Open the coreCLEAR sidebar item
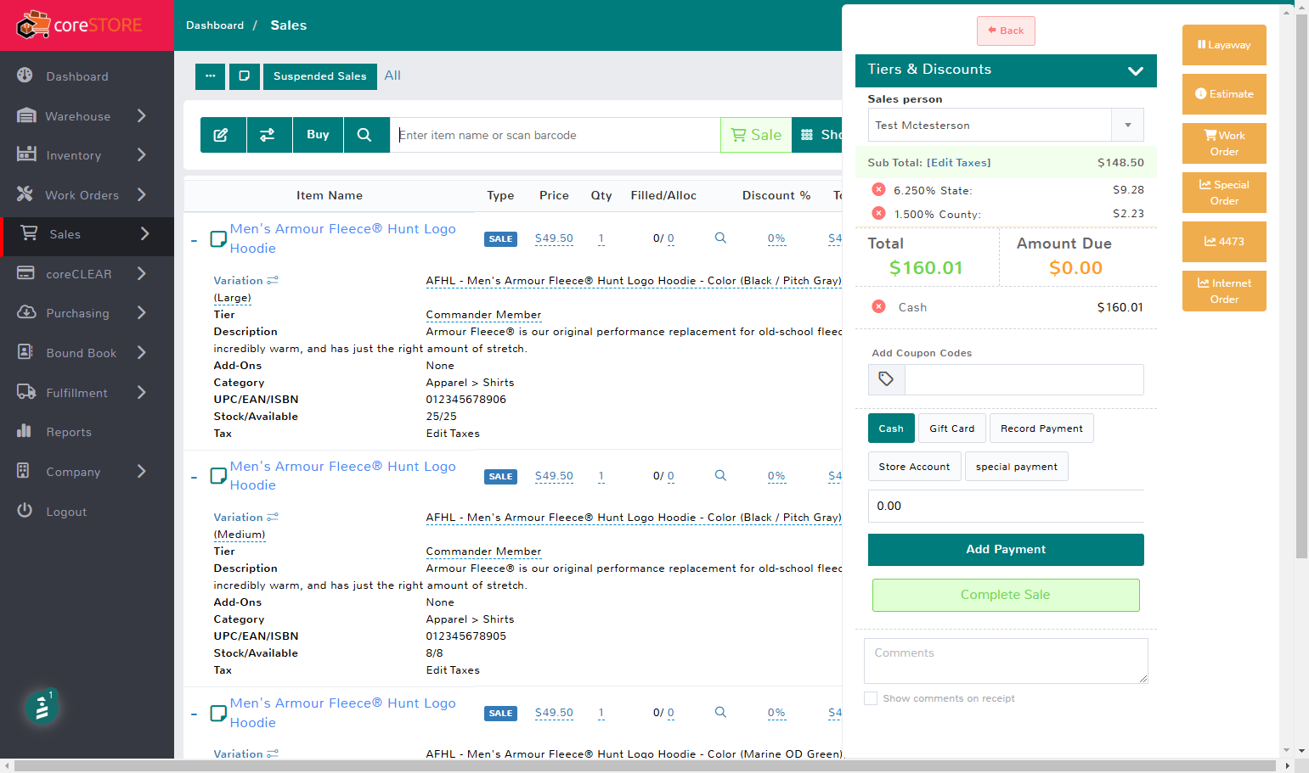Viewport: 1309px width, 773px height. [87, 274]
